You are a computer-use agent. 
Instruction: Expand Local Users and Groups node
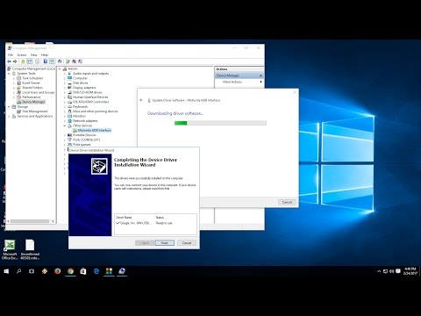point(14,92)
